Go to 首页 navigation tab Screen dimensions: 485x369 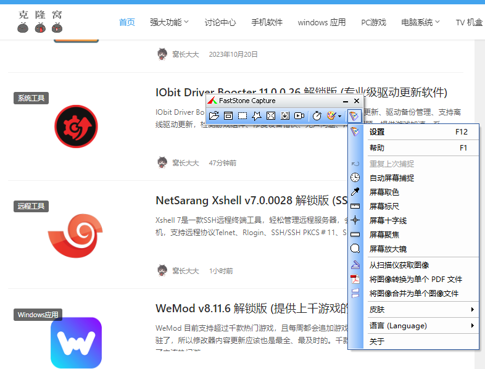click(127, 22)
